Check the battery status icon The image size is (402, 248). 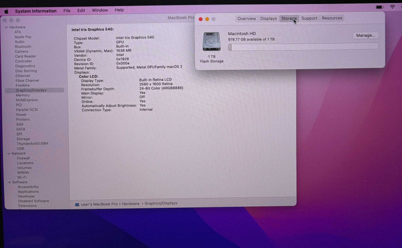pos(379,7)
